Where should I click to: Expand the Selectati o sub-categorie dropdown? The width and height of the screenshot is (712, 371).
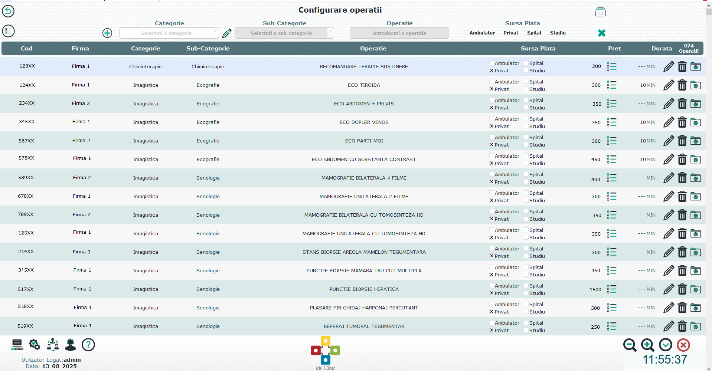284,33
